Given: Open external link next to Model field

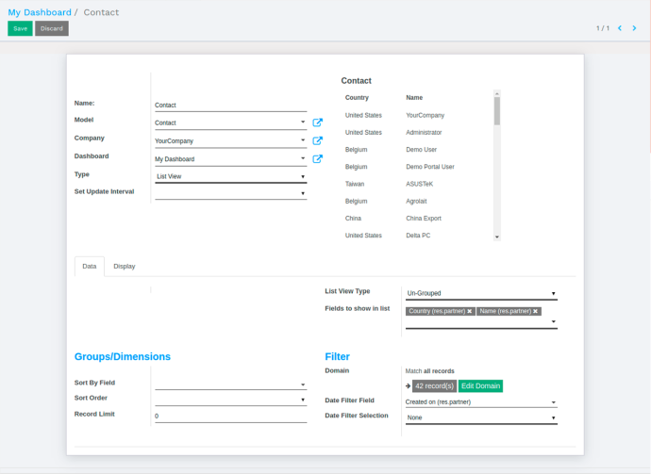Looking at the screenshot, I should click(x=318, y=123).
